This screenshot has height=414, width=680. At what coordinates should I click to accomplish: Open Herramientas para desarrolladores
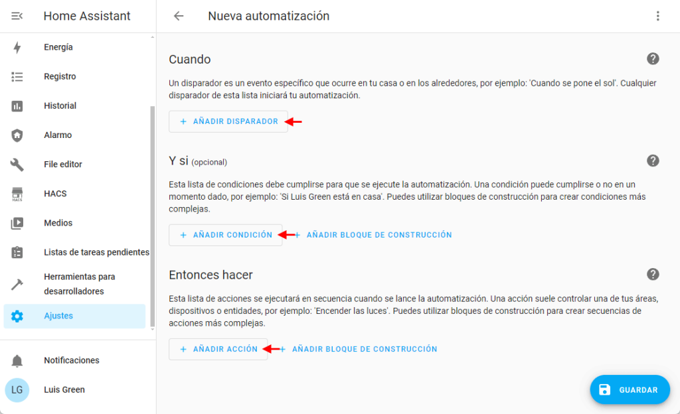79,284
